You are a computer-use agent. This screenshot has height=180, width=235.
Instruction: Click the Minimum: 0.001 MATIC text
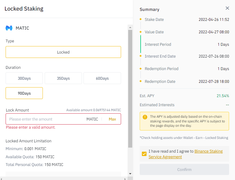[x=26, y=149]
